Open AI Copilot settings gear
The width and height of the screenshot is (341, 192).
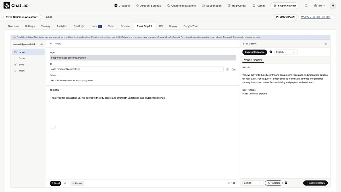tap(326, 44)
